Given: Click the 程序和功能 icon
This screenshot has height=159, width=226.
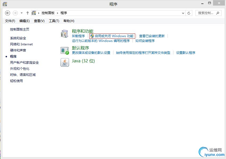Looking at the screenshot, I should tap(65, 34).
